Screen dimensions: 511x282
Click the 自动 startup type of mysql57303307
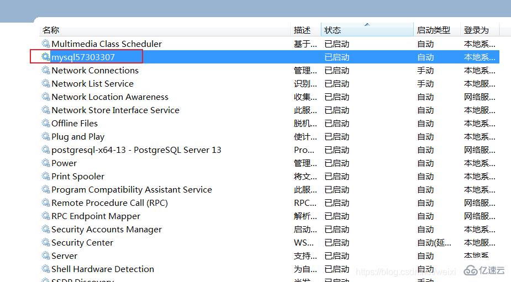(425, 57)
